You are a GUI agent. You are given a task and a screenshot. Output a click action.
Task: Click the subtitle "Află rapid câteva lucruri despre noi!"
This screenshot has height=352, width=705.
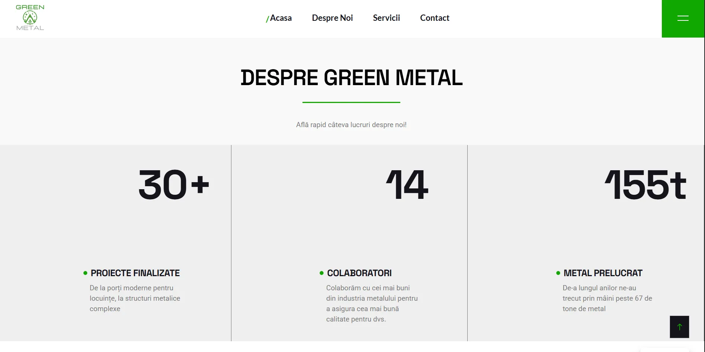(351, 125)
